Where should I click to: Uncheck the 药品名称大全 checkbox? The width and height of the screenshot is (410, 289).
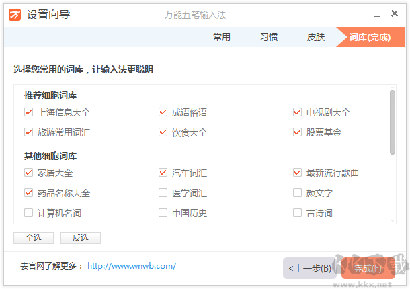click(x=28, y=193)
